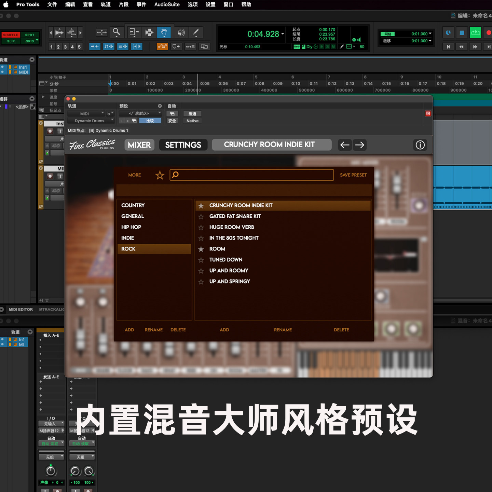The width and height of the screenshot is (492, 492).
Task: Open insert position b dropdown
Action: pos(110,113)
